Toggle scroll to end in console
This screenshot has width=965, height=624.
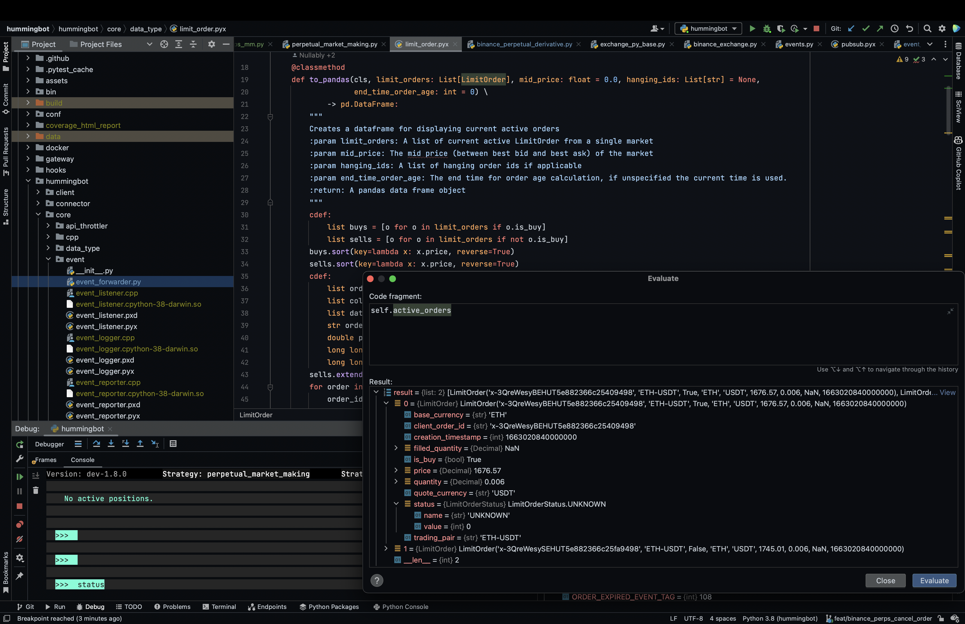click(x=36, y=475)
